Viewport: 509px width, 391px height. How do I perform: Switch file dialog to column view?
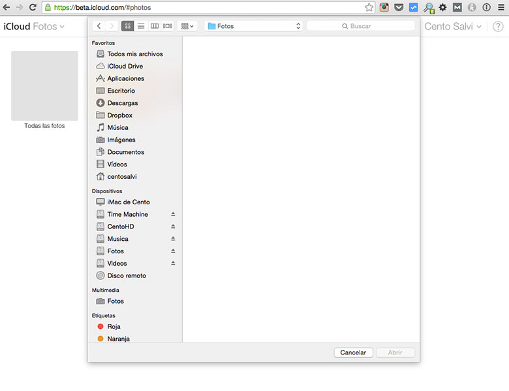pyautogui.click(x=155, y=26)
